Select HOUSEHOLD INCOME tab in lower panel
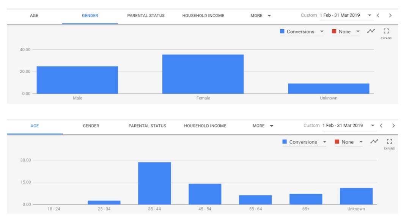This screenshot has width=409, height=220. pyautogui.click(x=205, y=126)
